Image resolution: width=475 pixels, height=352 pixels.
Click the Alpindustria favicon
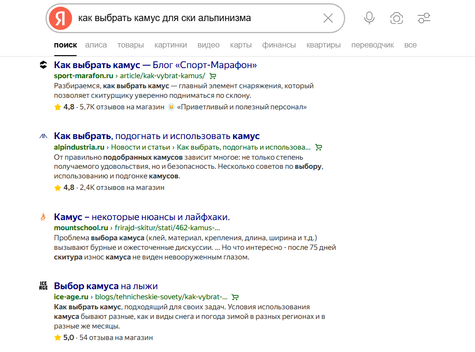pos(43,136)
